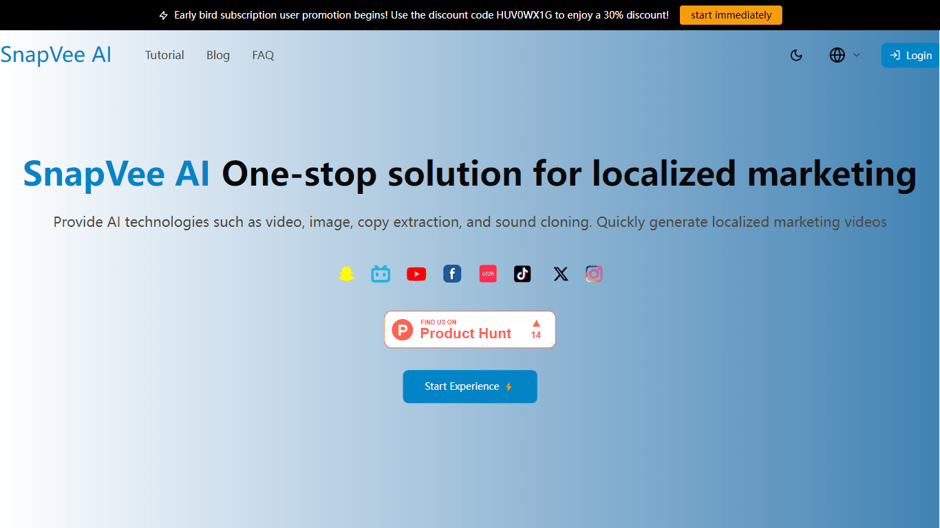940x528 pixels.
Task: Open the language globe selector
Action: click(x=837, y=55)
